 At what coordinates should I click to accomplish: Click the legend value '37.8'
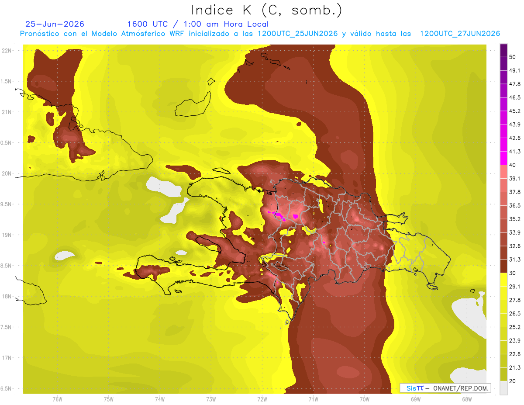coord(514,192)
